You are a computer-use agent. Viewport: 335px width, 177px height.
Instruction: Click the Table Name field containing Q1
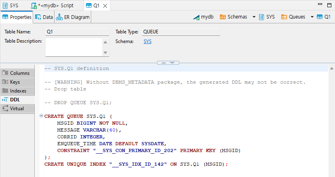click(77, 32)
